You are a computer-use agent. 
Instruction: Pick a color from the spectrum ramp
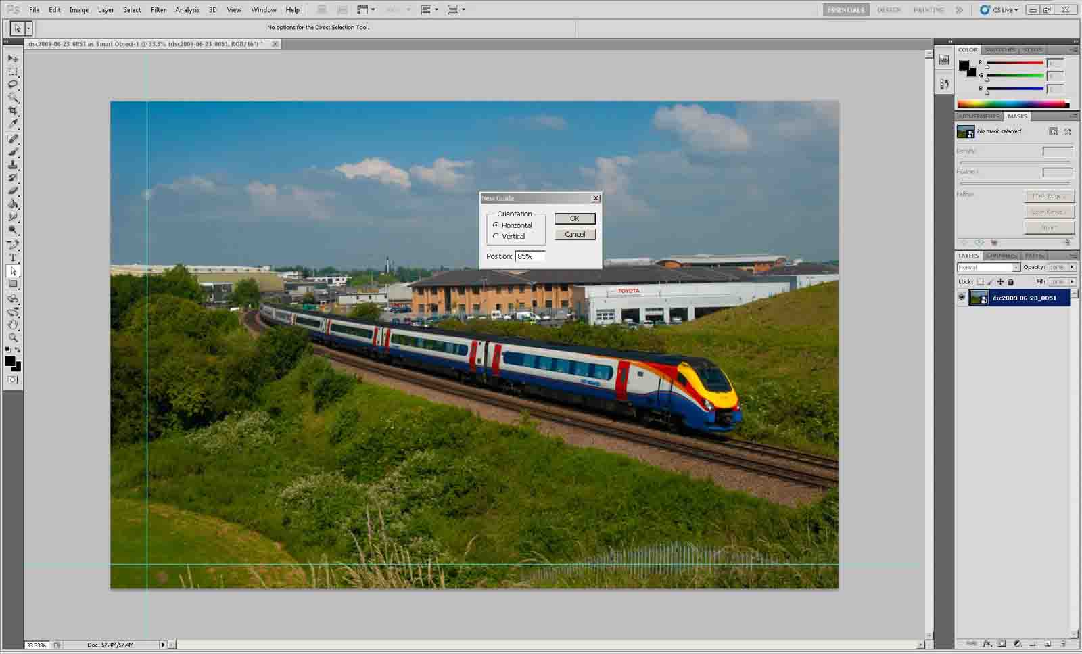[x=1013, y=103]
